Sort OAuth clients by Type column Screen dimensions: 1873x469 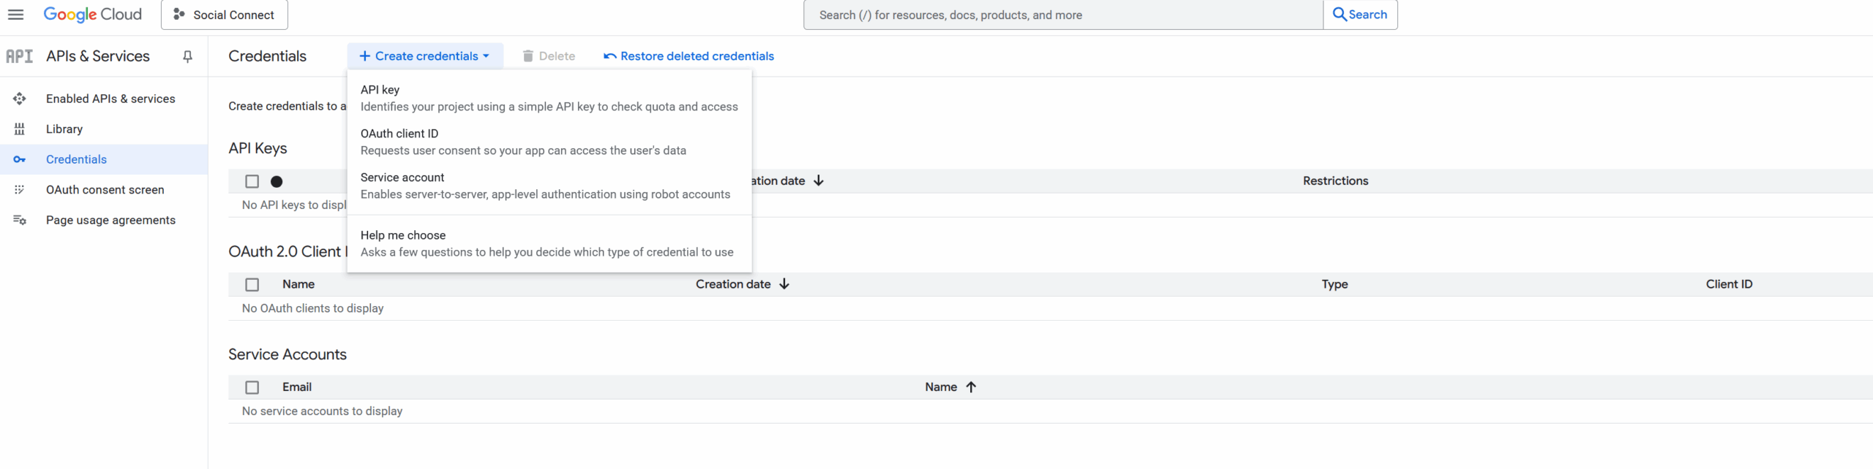pos(1335,284)
